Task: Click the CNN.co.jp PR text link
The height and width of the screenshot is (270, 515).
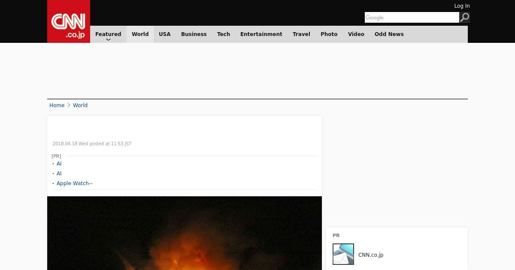Action: pos(371,255)
